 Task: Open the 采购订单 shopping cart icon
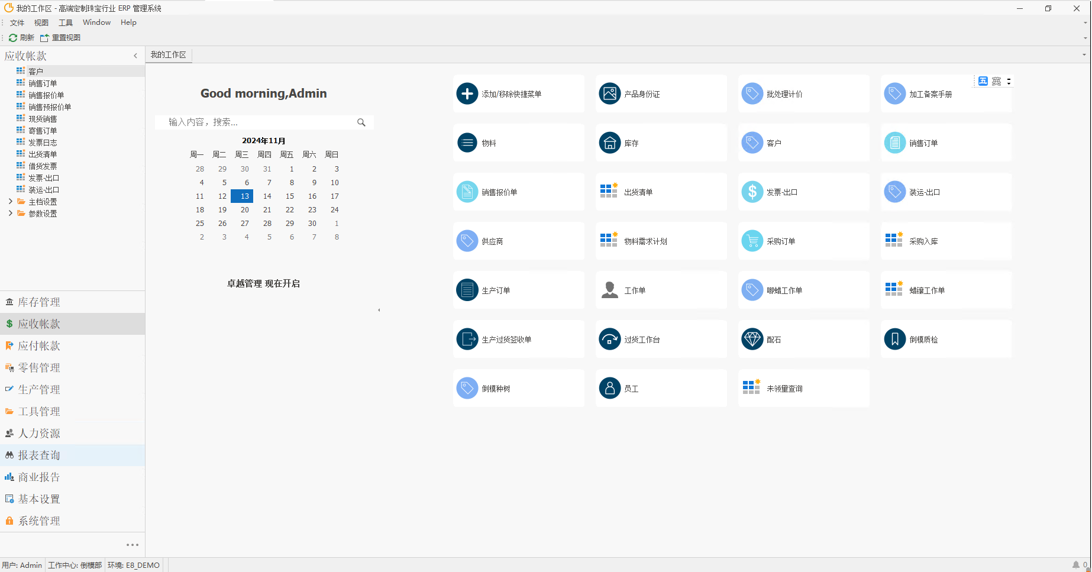coord(752,241)
